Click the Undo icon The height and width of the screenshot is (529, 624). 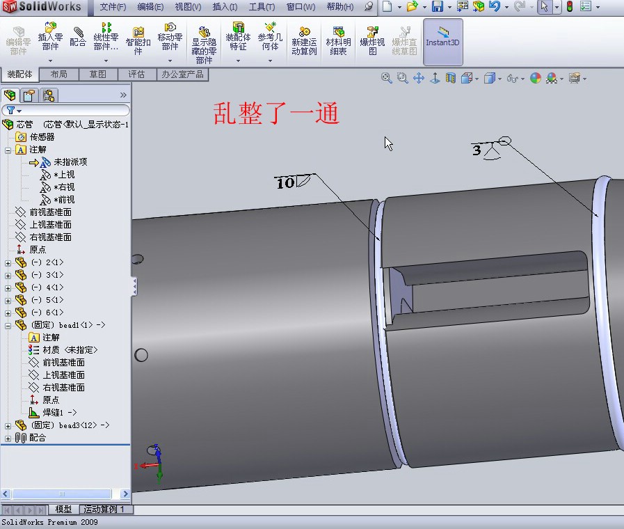point(495,7)
